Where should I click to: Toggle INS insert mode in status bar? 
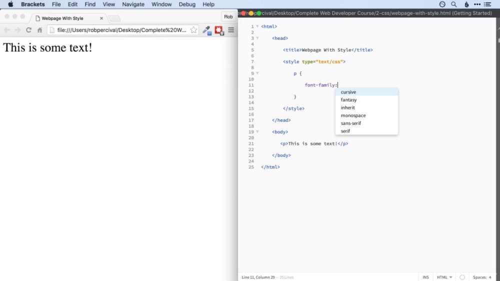425,277
